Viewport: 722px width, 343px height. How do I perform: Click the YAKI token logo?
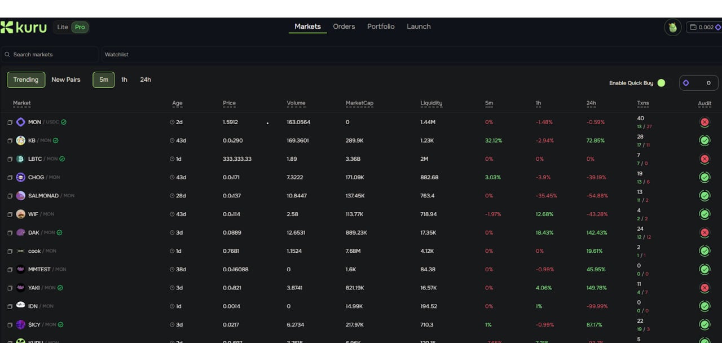[x=20, y=288]
